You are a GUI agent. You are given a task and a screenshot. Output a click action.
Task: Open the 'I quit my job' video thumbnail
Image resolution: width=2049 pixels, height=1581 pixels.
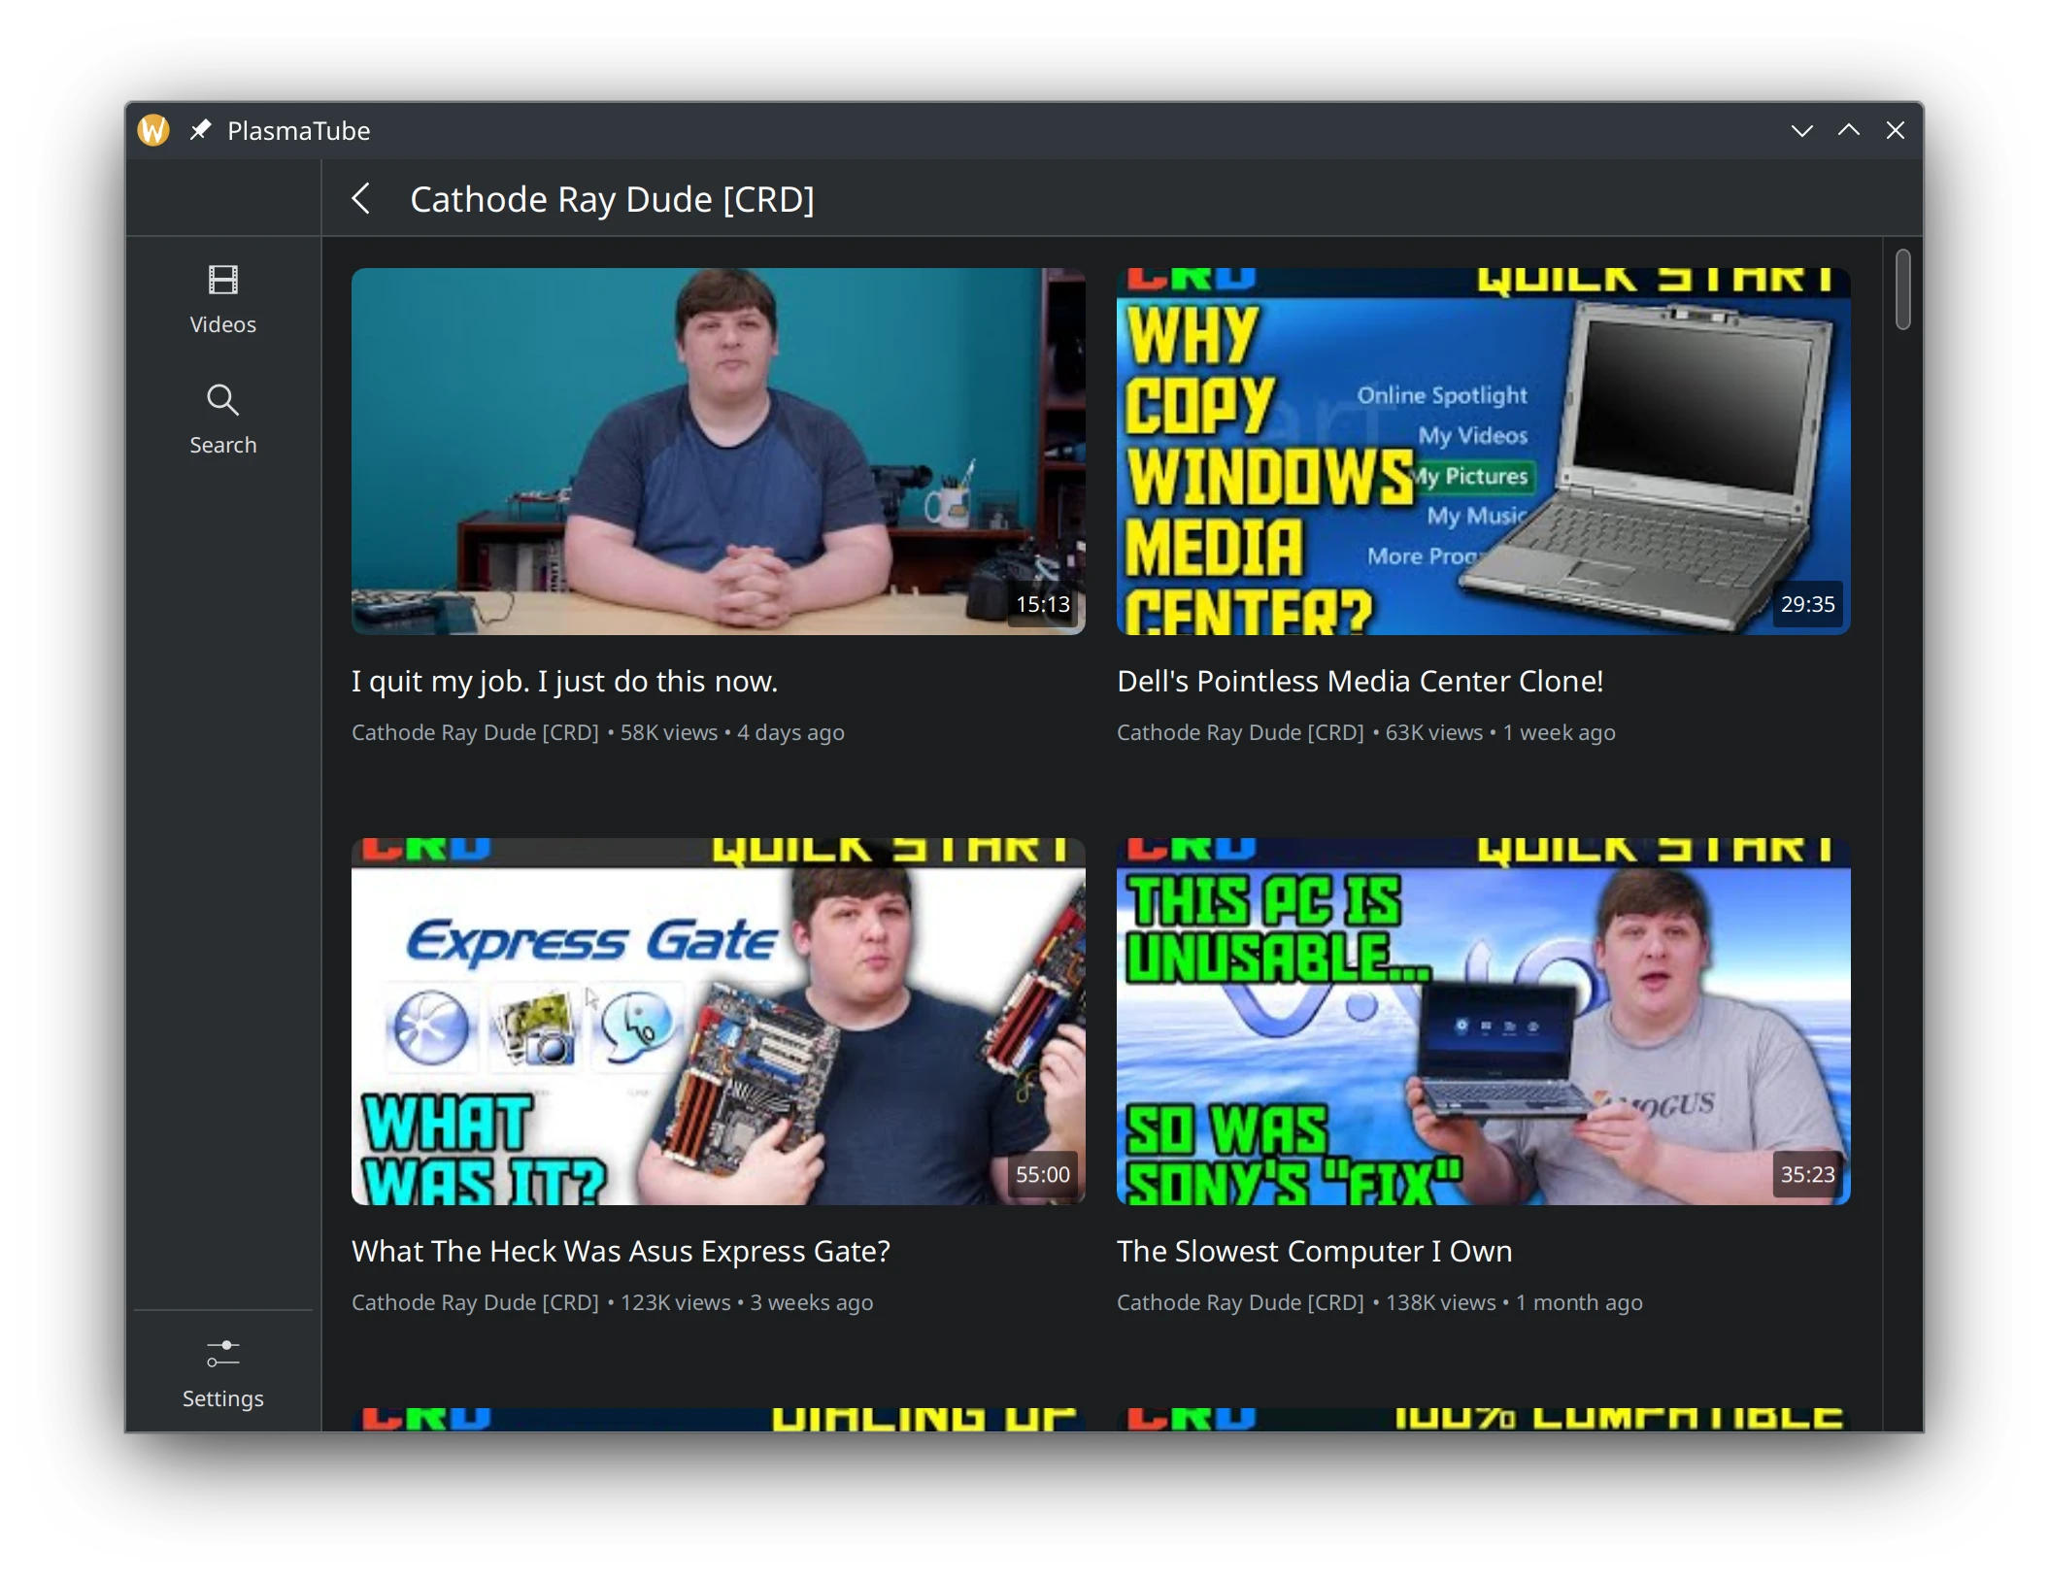tap(719, 452)
